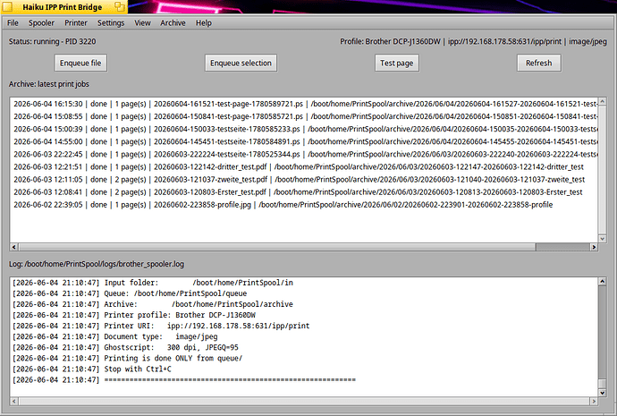Image resolution: width=617 pixels, height=416 pixels.
Task: Click log view scroll-up arrow
Action: click(x=602, y=281)
